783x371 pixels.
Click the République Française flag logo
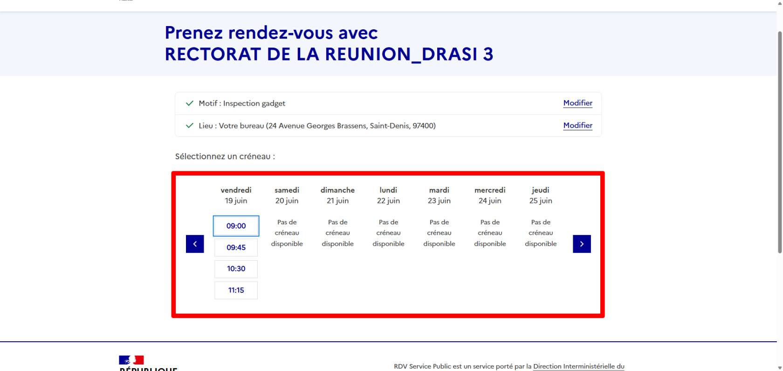(x=131, y=360)
